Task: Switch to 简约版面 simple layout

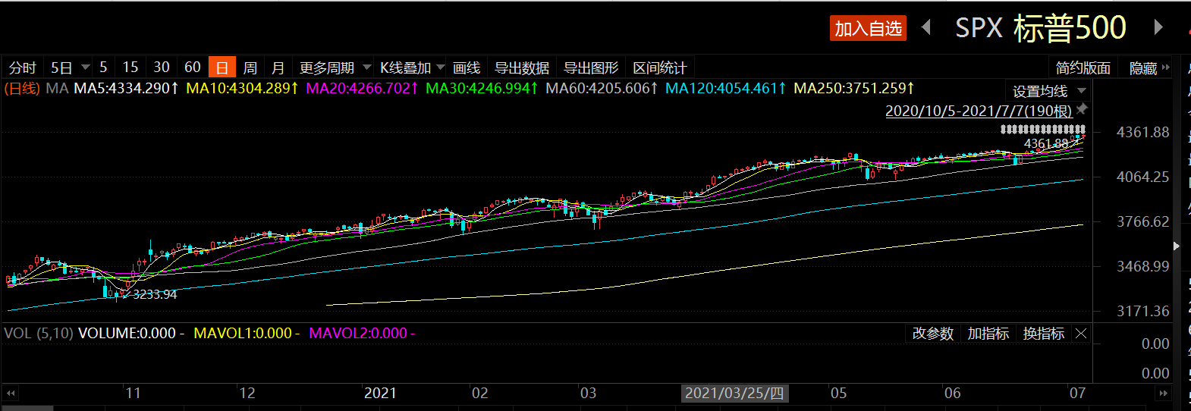Action: 1083,67
